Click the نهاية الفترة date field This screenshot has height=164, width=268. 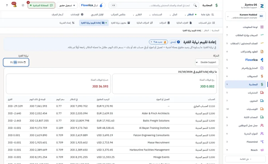coord(16,62)
